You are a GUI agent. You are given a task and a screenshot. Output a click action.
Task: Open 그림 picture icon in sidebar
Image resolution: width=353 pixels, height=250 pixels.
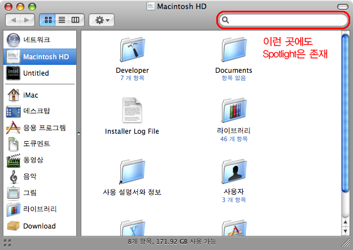pos(14,193)
